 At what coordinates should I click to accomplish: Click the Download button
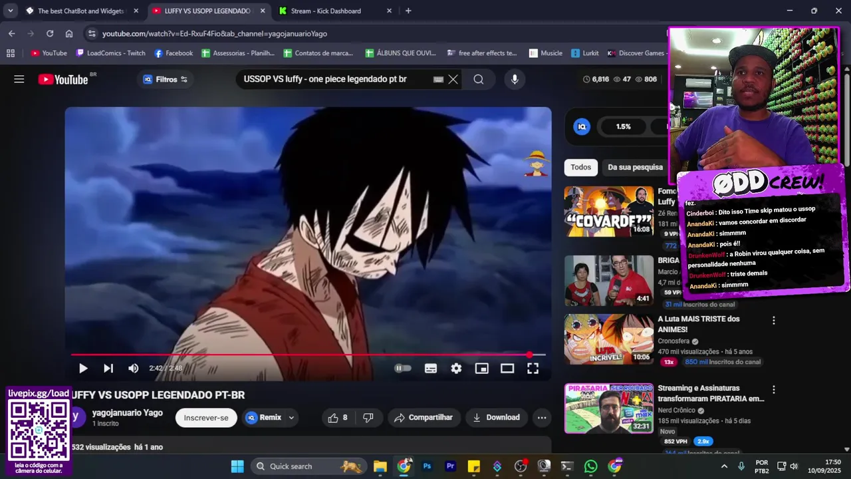coord(496,418)
